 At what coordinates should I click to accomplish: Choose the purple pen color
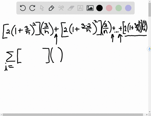click(128, 8)
